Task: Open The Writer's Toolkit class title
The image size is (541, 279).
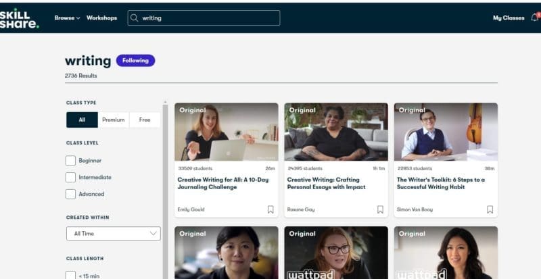Action: pyautogui.click(x=441, y=184)
